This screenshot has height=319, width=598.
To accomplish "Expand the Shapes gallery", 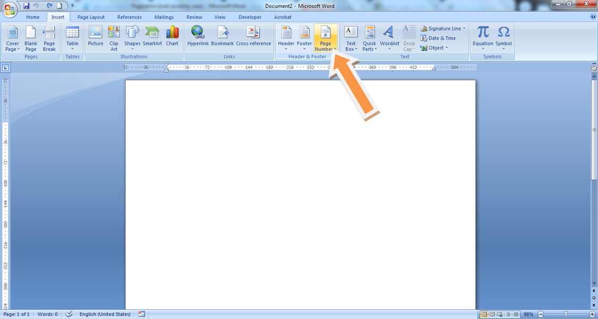I will tap(132, 38).
